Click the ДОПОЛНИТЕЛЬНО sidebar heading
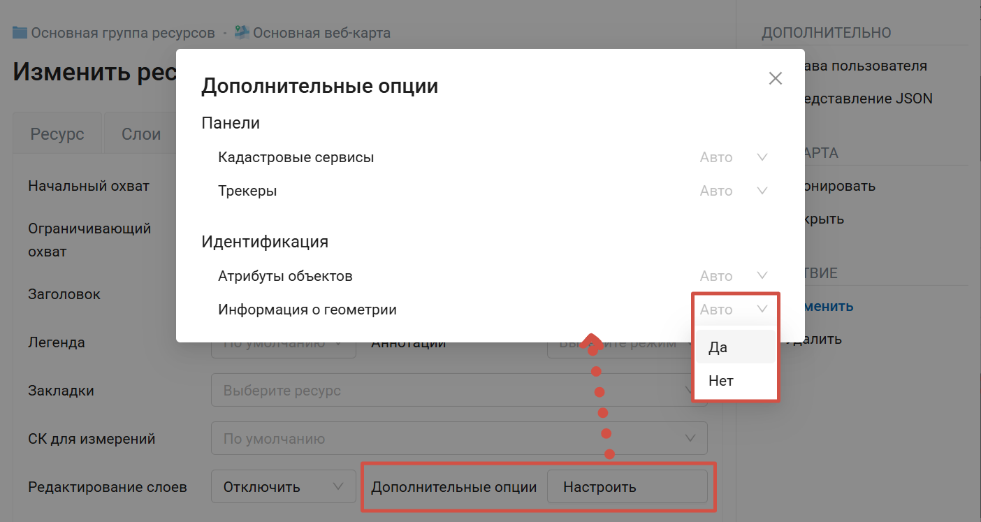This screenshot has width=981, height=522. [x=827, y=33]
